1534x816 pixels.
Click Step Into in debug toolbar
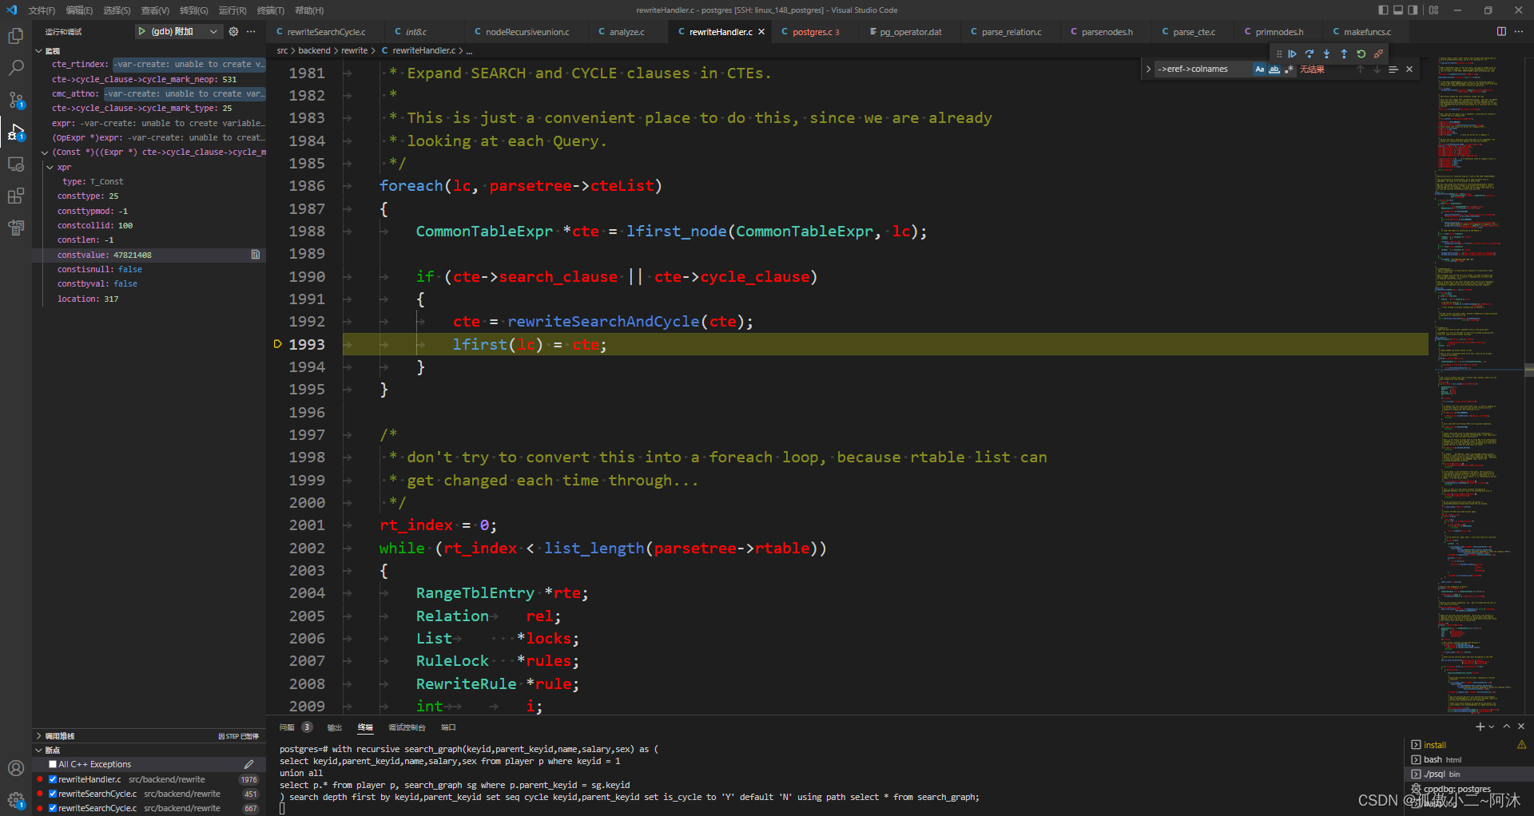[x=1327, y=54]
